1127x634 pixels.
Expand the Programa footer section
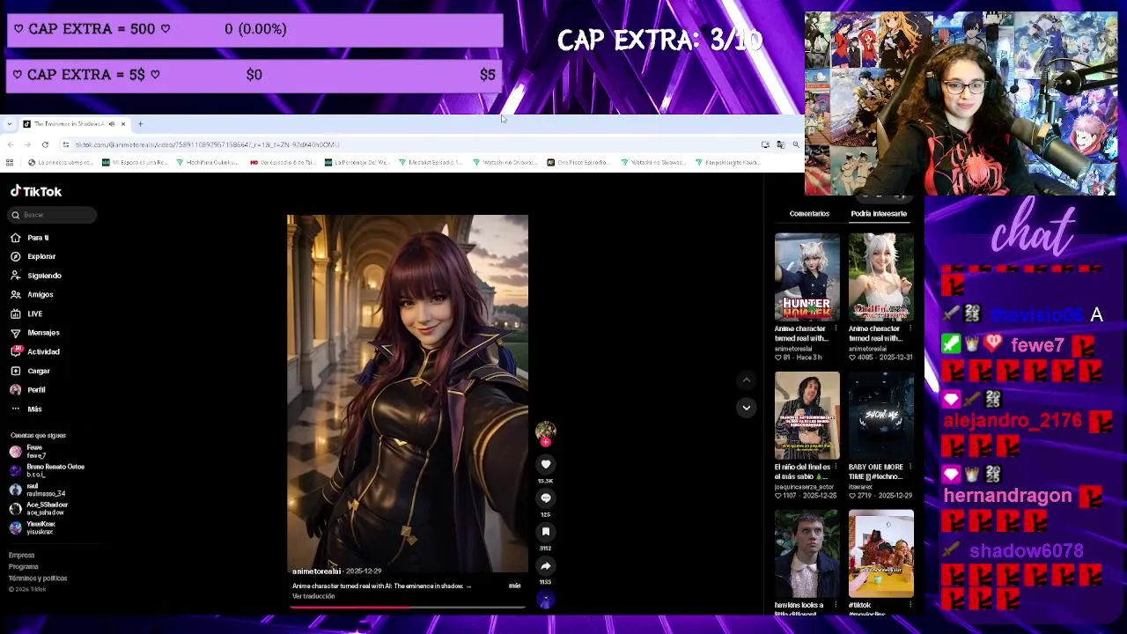(23, 566)
